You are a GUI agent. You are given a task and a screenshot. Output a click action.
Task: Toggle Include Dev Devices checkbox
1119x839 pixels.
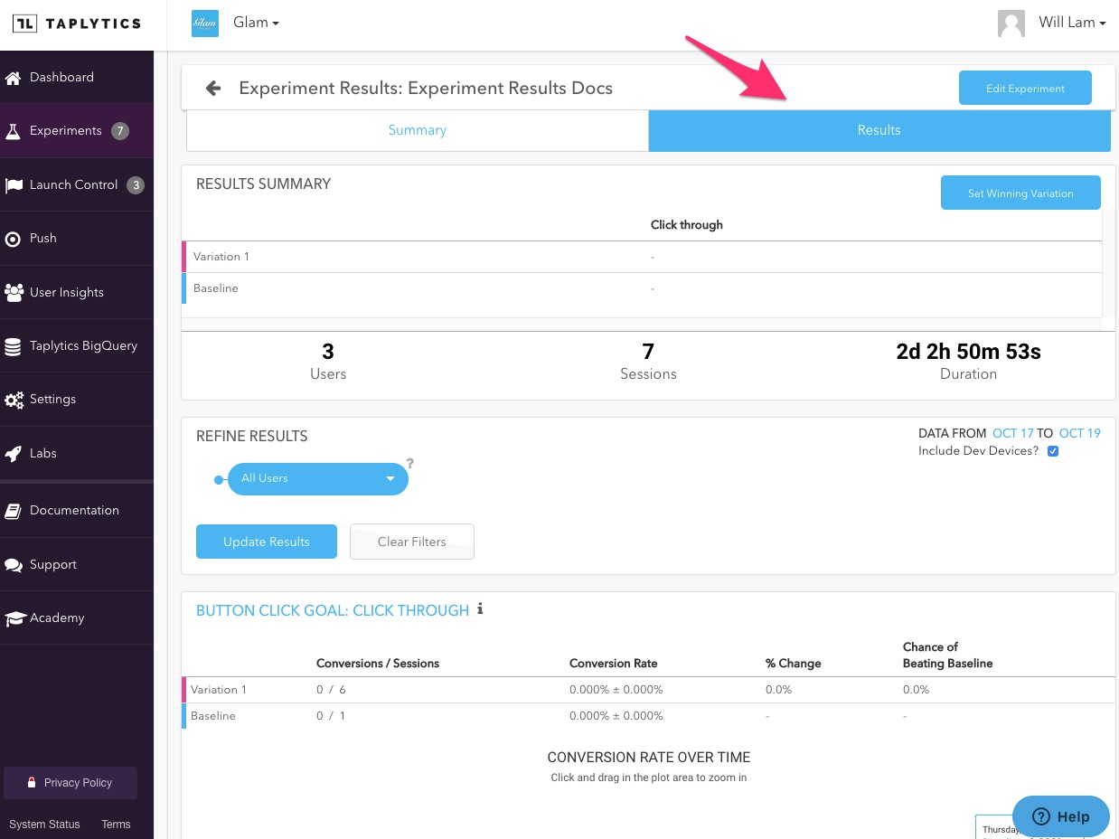pos(1052,451)
